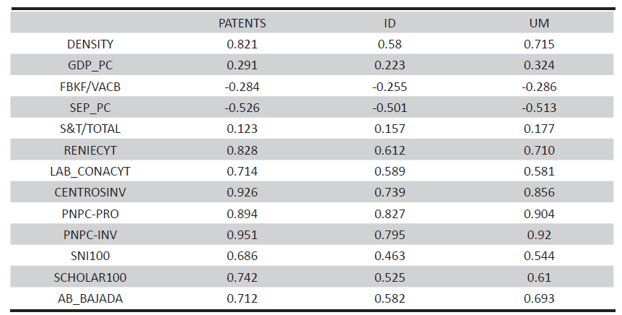The width and height of the screenshot is (622, 315).
Task: Select the AB_BAJADA row label
Action: (90, 298)
